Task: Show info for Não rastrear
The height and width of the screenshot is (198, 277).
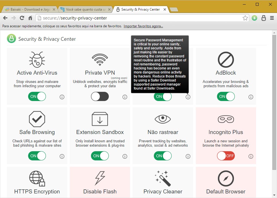Action: click(x=188, y=156)
